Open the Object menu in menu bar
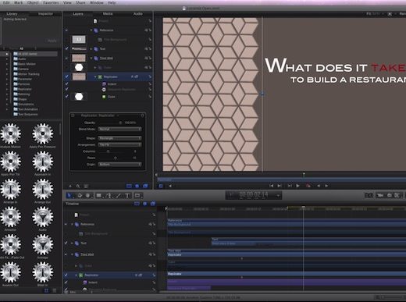The width and height of the screenshot is (406, 302). (33, 2)
